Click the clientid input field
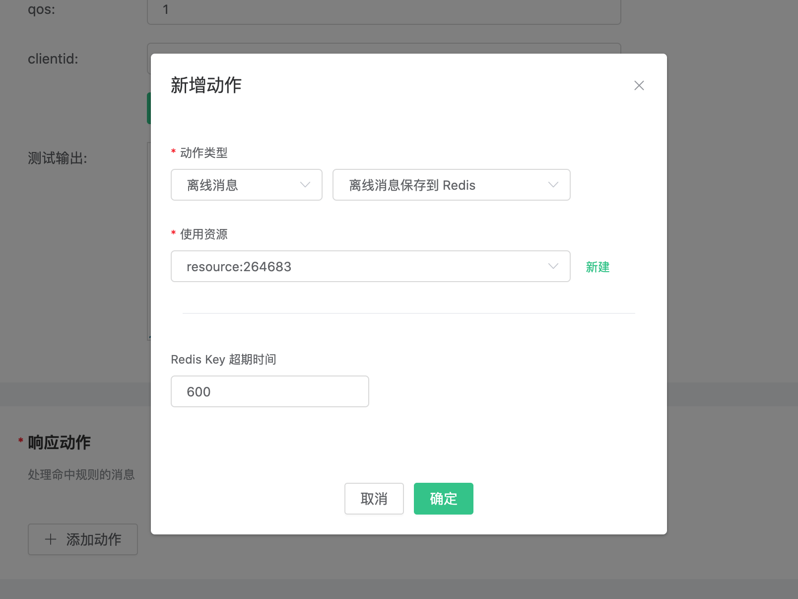This screenshot has height=599, width=798. click(x=383, y=59)
